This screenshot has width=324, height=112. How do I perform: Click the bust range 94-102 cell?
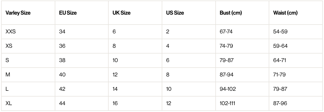pos(228,89)
